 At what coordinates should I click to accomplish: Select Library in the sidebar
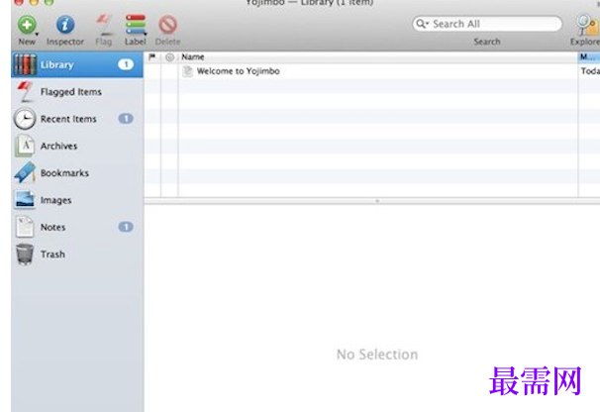(x=77, y=64)
